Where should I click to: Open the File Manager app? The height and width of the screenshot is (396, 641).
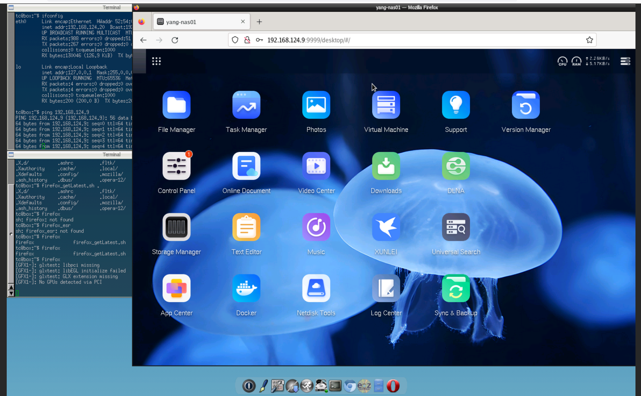177,105
